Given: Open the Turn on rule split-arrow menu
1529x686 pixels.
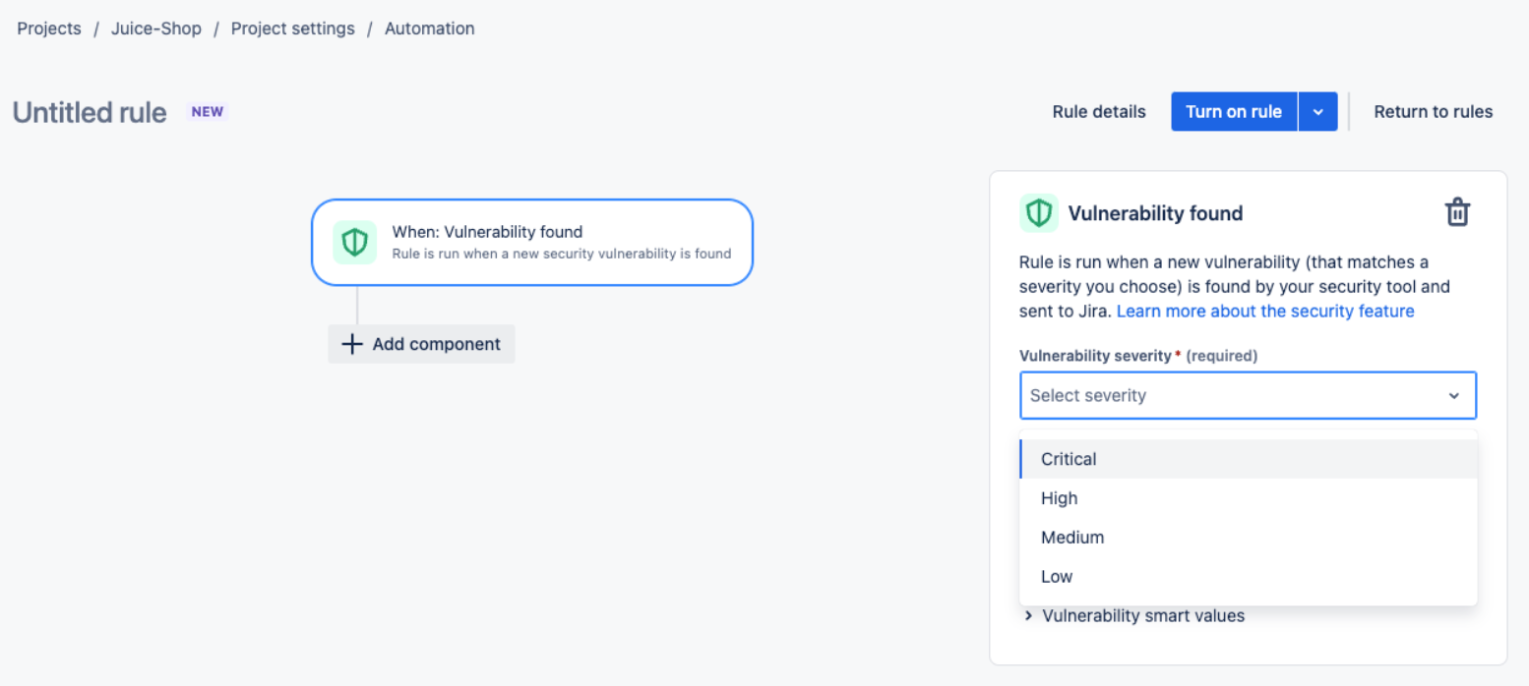Looking at the screenshot, I should click(x=1318, y=112).
